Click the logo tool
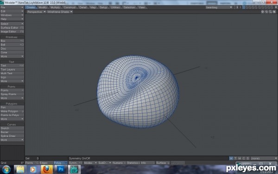Viewport: 278px width, 174px height. click(12, 77)
